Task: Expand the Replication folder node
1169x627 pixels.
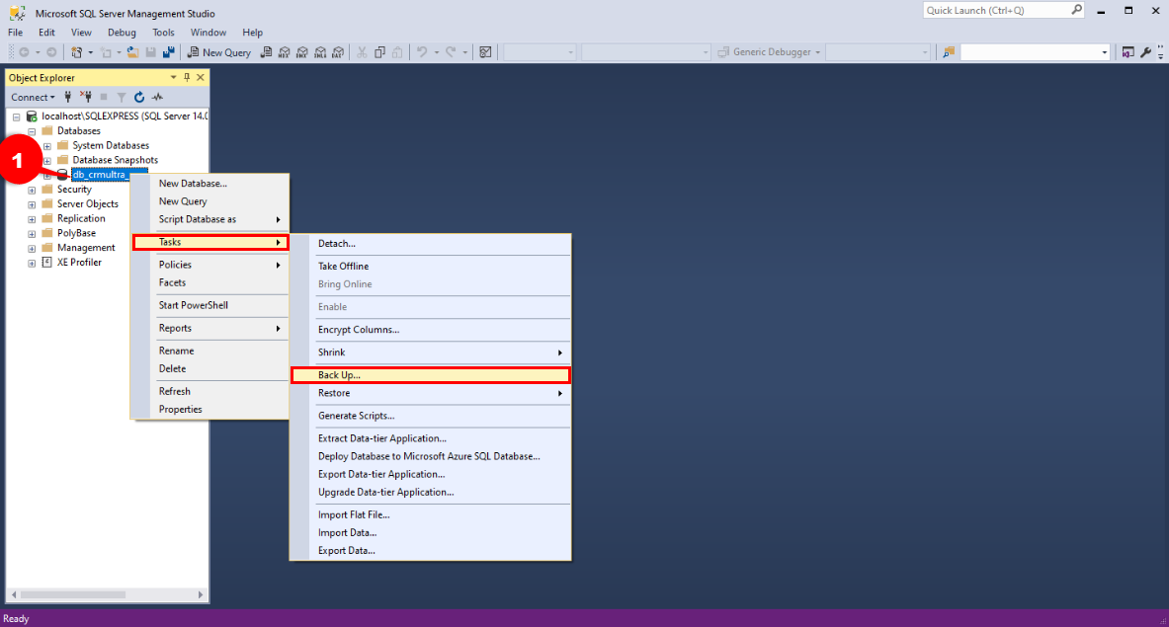Action: tap(32, 219)
